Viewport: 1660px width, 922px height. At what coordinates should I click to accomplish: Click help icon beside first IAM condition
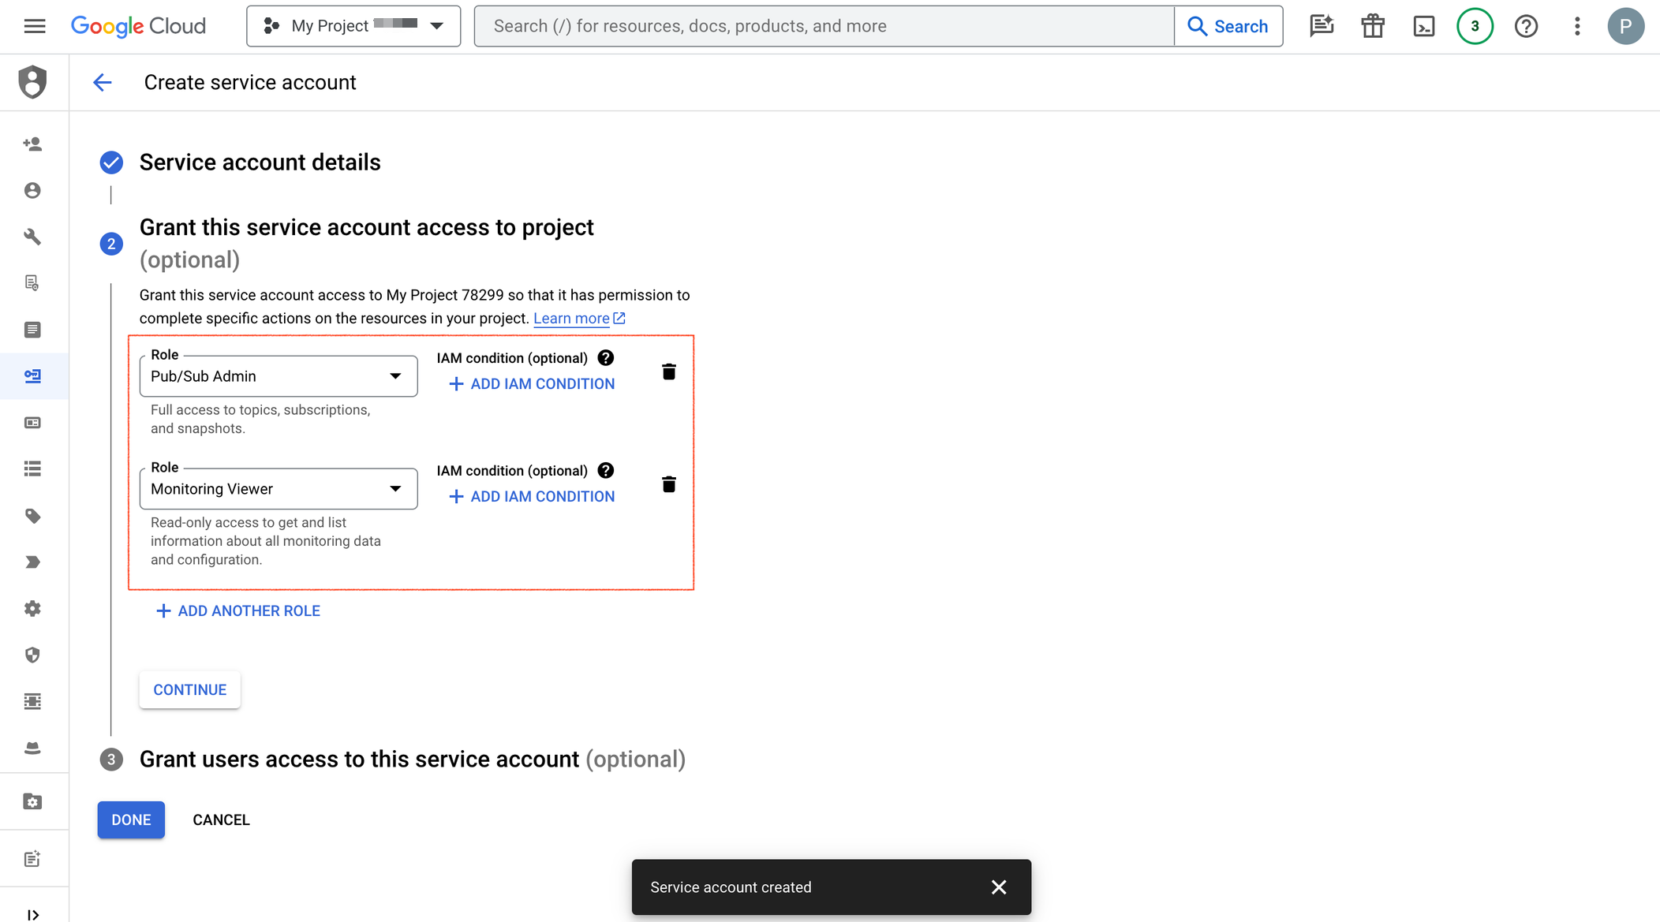pyautogui.click(x=605, y=358)
